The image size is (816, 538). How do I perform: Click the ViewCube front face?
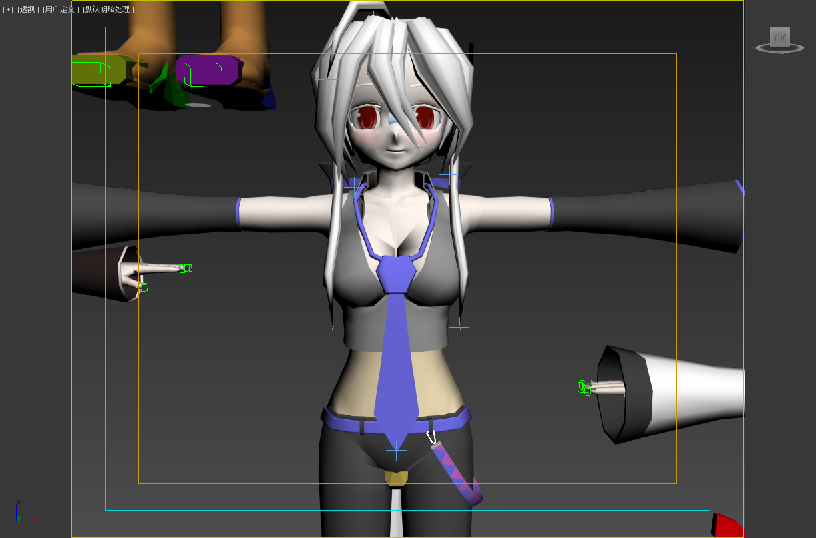(x=779, y=37)
